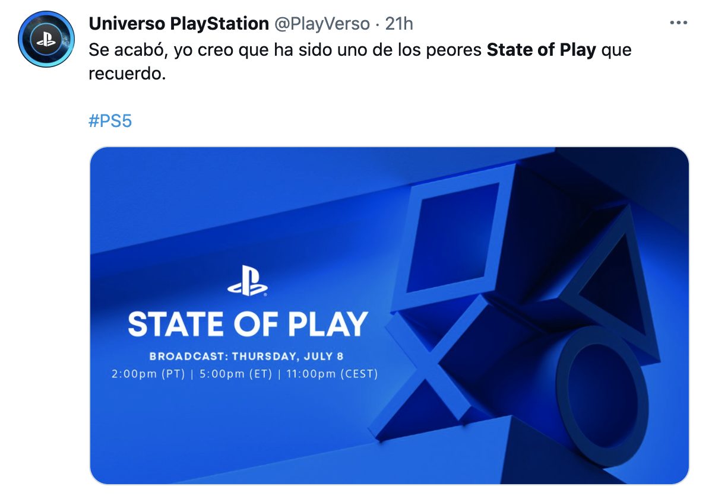Click the 2:00pm (PT) time
The image size is (709, 496).
141,374
